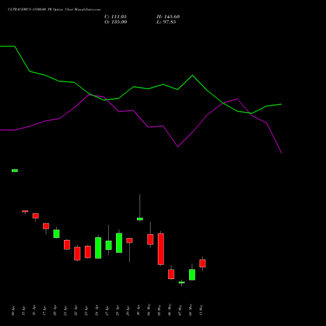This screenshot has height=326, width=326.
Task: Click the 24 Apr date label
Action: 96,310
